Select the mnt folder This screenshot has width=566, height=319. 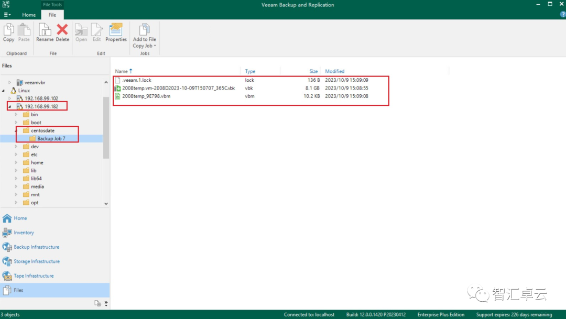(x=35, y=194)
